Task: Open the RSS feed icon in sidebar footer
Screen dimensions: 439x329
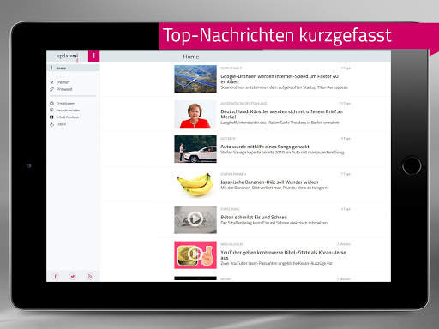Action: tap(90, 276)
